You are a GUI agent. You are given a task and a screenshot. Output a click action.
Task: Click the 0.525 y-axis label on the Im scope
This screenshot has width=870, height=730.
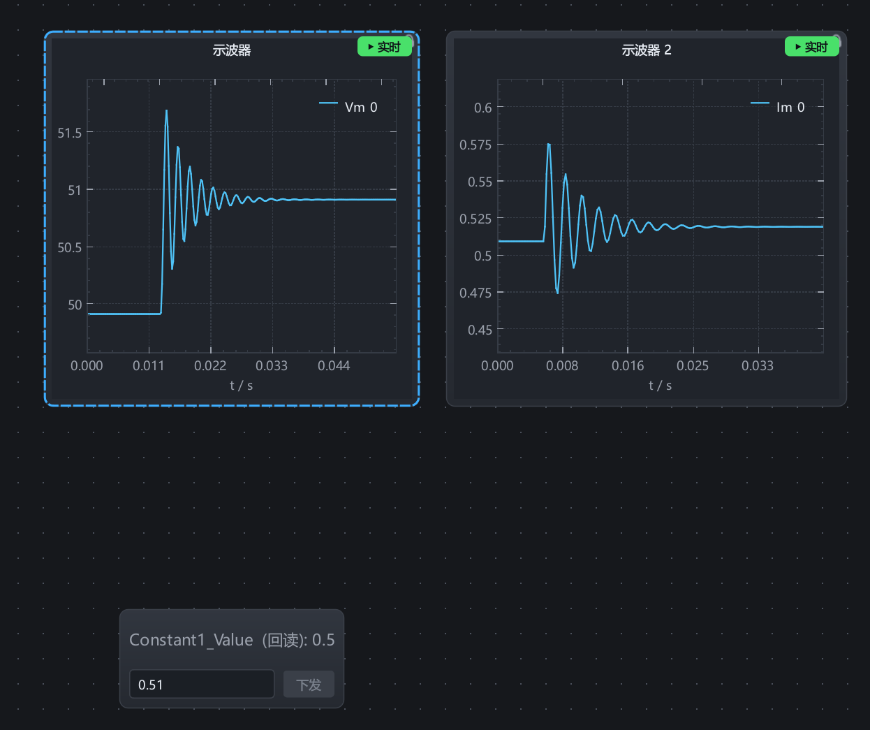pos(475,219)
